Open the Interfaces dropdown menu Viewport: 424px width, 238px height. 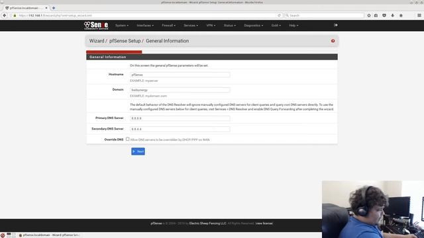[145, 25]
